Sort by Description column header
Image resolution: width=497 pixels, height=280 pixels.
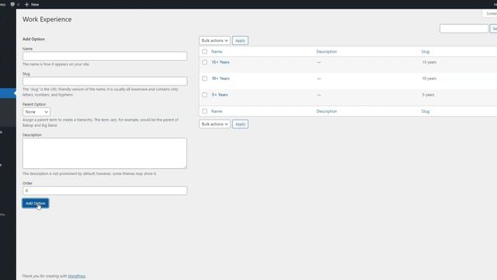(326, 51)
